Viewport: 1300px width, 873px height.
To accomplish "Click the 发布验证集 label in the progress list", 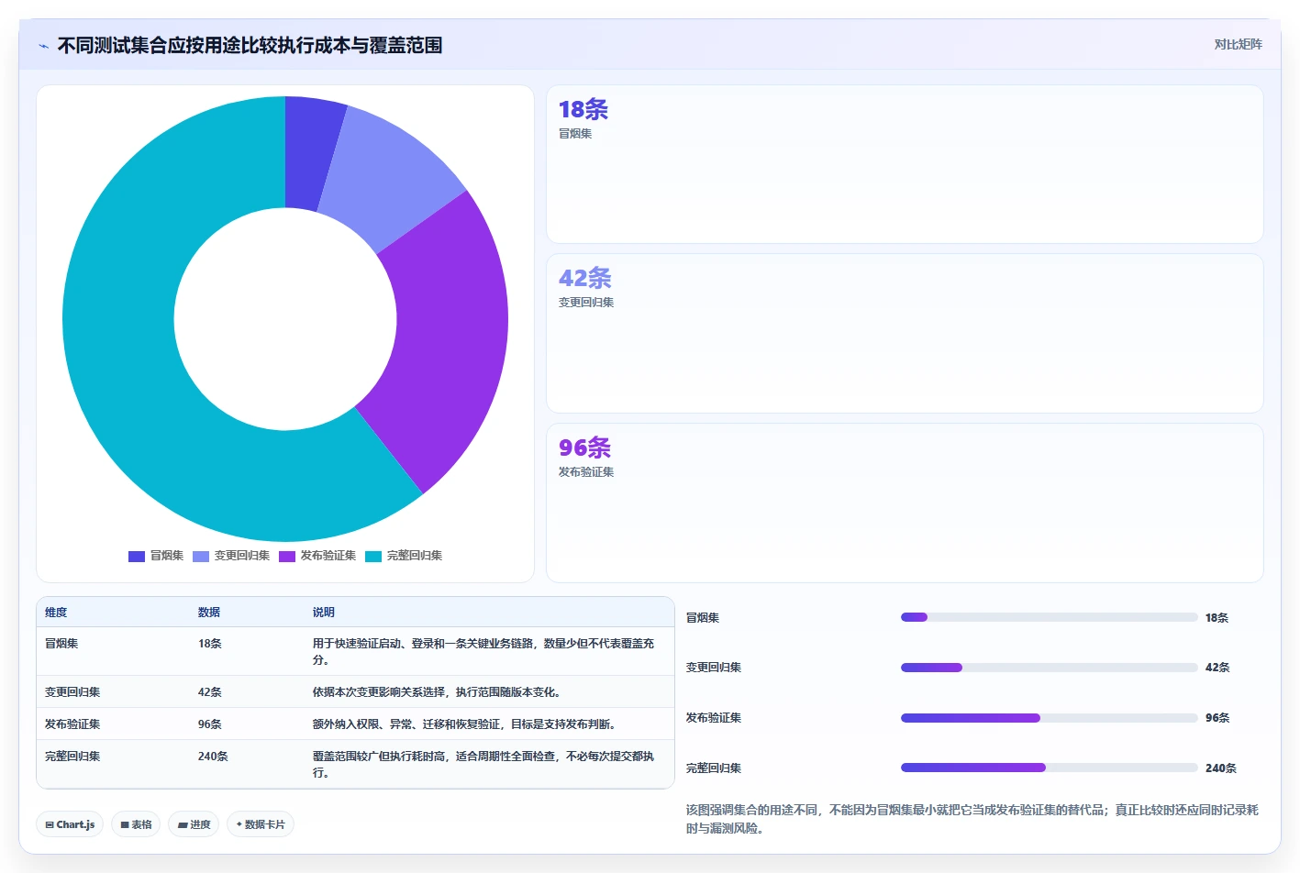I will [x=714, y=718].
